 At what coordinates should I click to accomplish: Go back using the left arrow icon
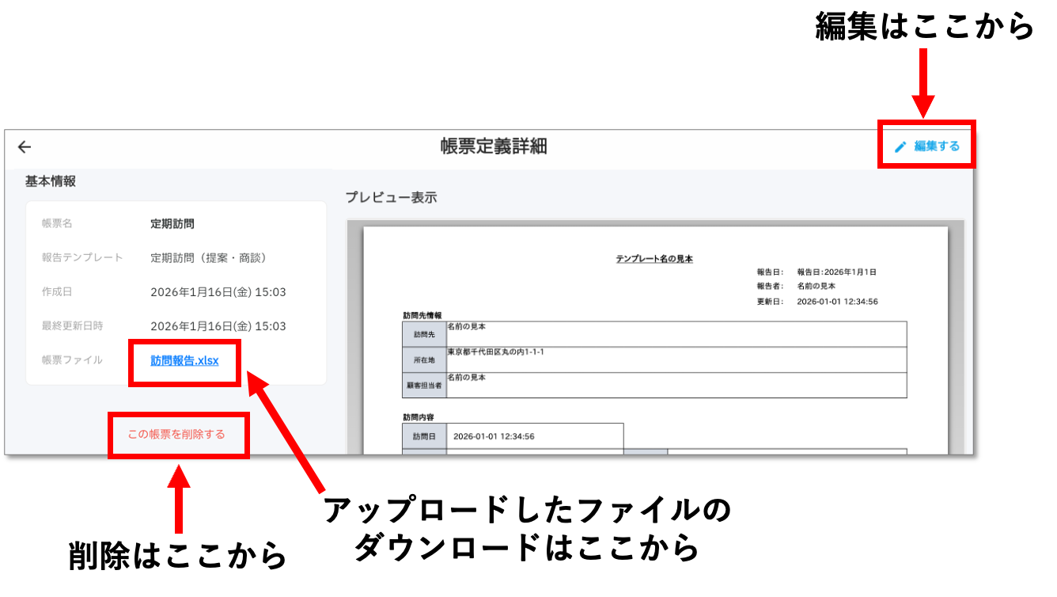coord(25,146)
